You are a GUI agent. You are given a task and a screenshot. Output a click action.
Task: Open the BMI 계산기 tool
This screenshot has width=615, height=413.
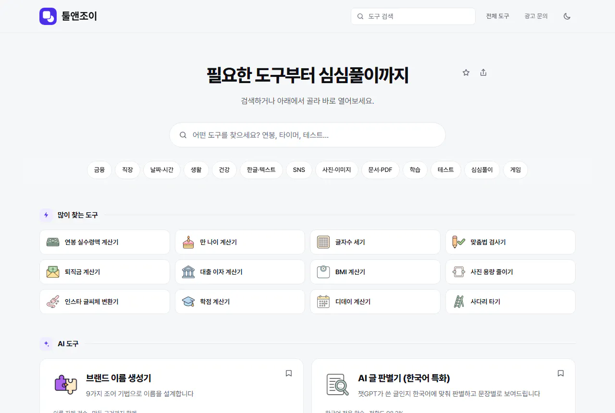(x=375, y=272)
